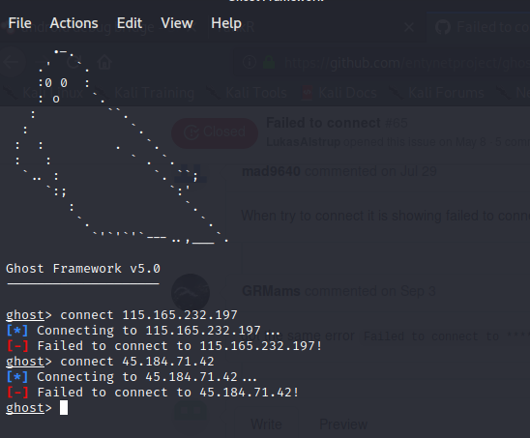Switch to Write tab in comment box
This screenshot has height=438, width=530.
click(x=266, y=424)
